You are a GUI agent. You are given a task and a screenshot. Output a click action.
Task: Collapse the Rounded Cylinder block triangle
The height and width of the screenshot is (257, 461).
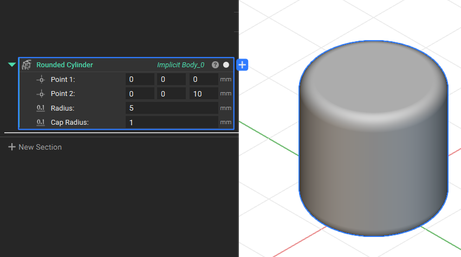[12, 65]
